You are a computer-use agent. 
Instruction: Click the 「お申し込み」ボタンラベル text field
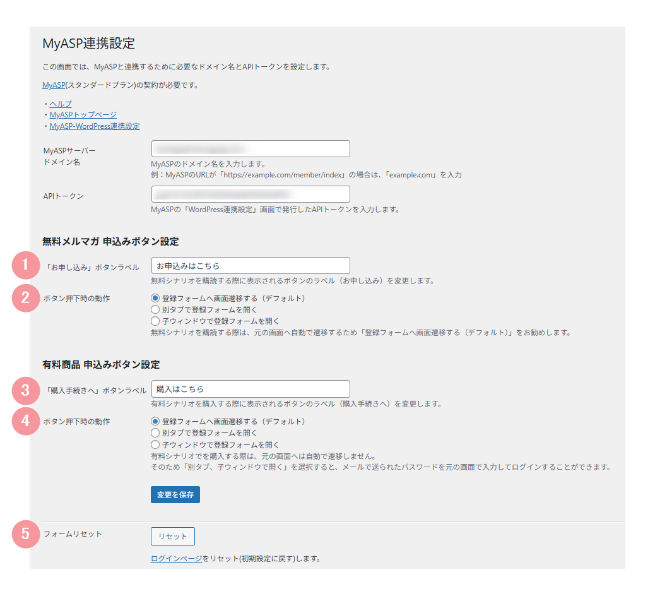[251, 266]
